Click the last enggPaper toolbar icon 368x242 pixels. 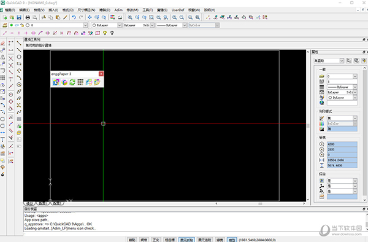[97, 82]
